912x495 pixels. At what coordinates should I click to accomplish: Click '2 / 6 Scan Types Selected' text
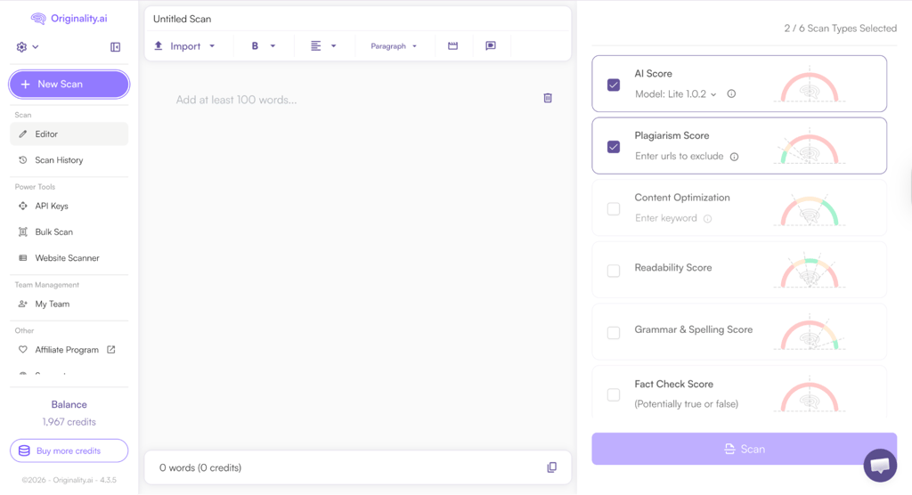coord(841,28)
